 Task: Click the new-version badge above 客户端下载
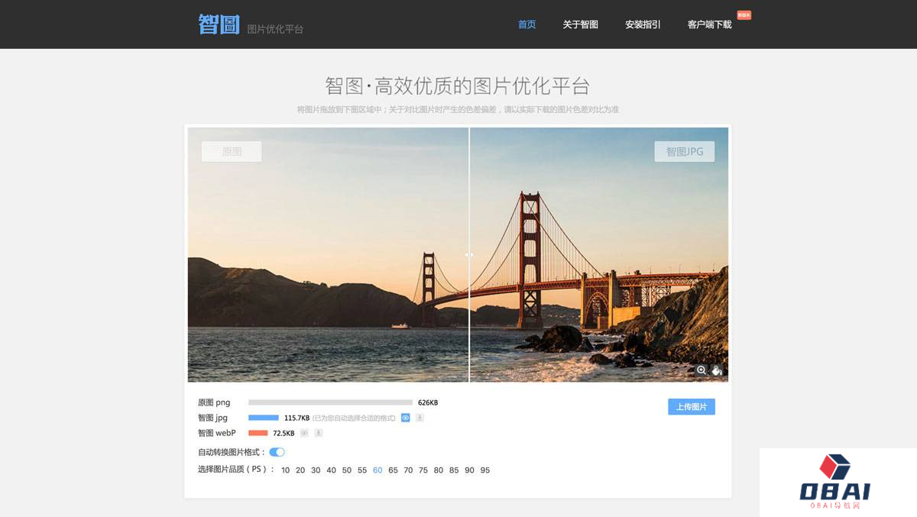(x=744, y=15)
